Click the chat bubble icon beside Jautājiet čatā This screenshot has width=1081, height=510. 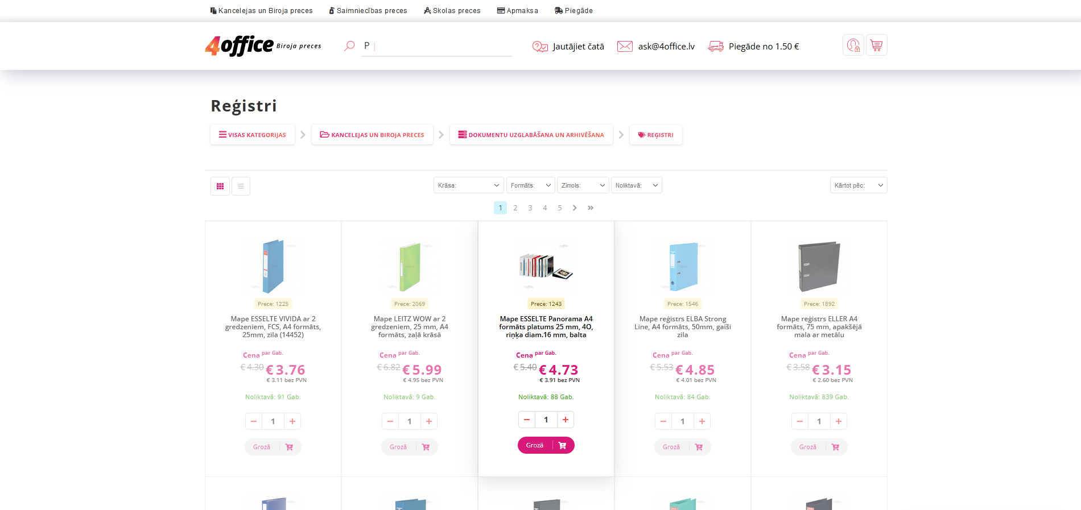click(x=540, y=47)
